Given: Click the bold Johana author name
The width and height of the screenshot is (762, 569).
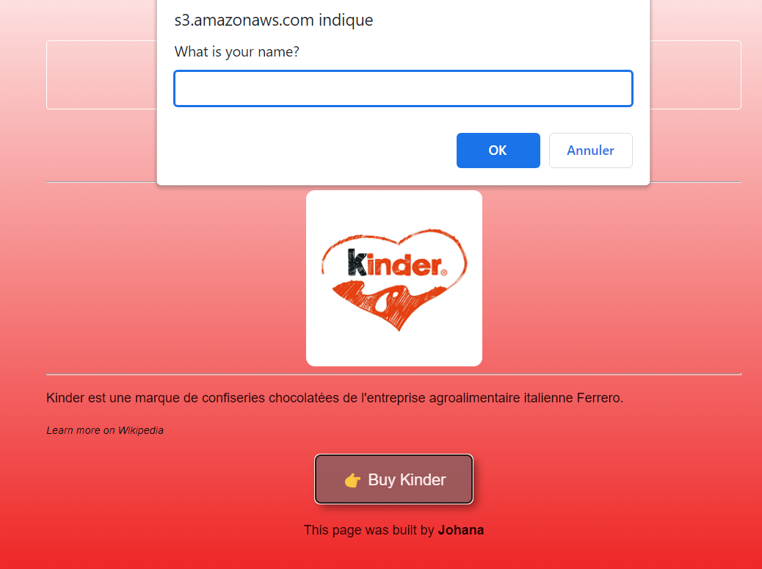Looking at the screenshot, I should (x=461, y=530).
